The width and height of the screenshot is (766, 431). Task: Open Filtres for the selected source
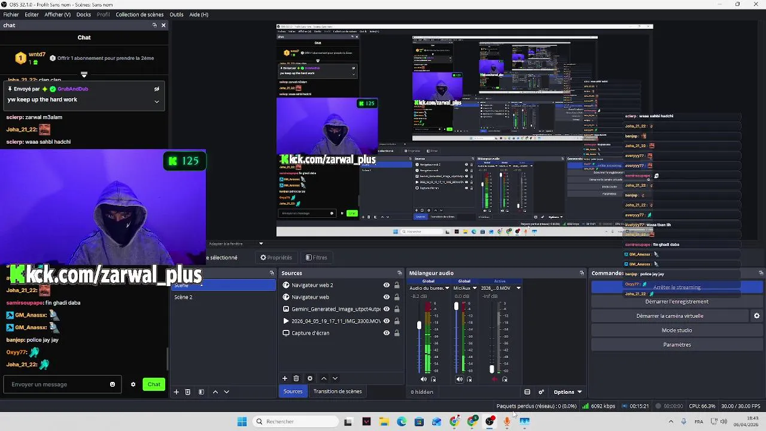click(x=316, y=257)
